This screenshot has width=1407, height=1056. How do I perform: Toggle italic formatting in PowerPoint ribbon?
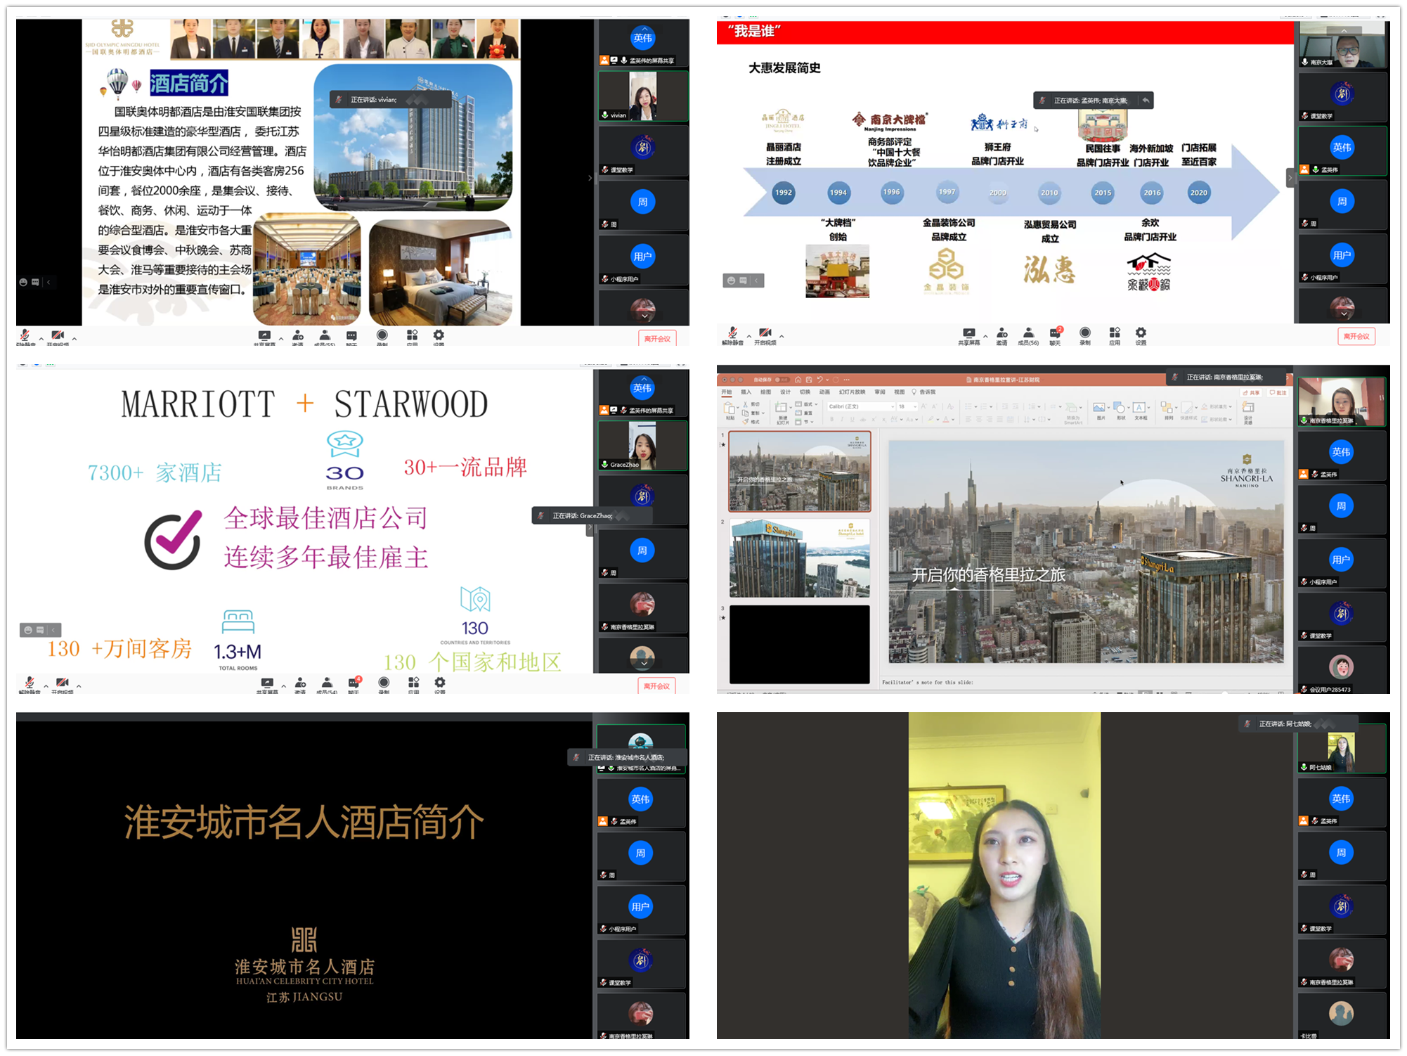842,419
